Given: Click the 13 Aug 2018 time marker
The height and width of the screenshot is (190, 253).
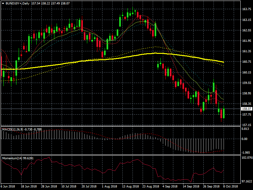Looking at the screenshot, I should (x=130, y=187).
